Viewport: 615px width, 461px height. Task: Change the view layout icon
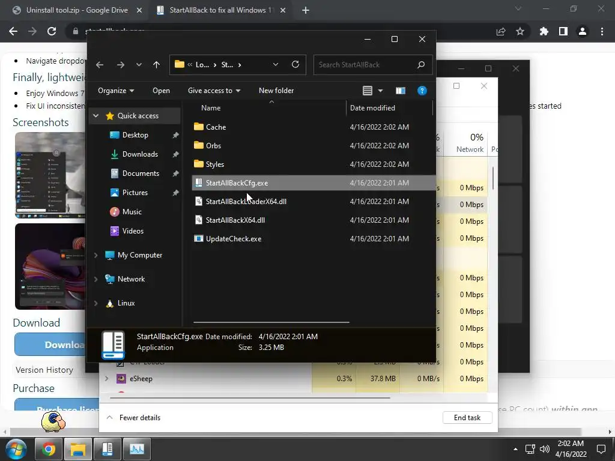click(x=368, y=91)
